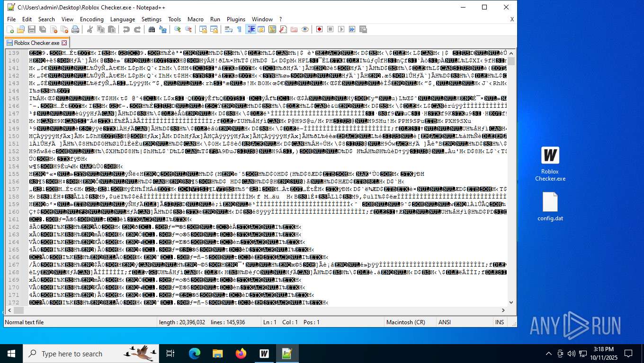This screenshot has height=363, width=644.
Task: Toggle word wrap in the toolbar
Action: click(229, 29)
